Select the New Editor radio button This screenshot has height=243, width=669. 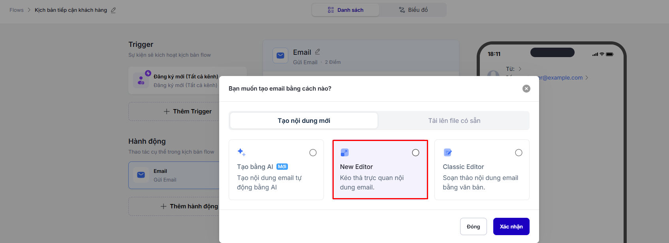[415, 153]
